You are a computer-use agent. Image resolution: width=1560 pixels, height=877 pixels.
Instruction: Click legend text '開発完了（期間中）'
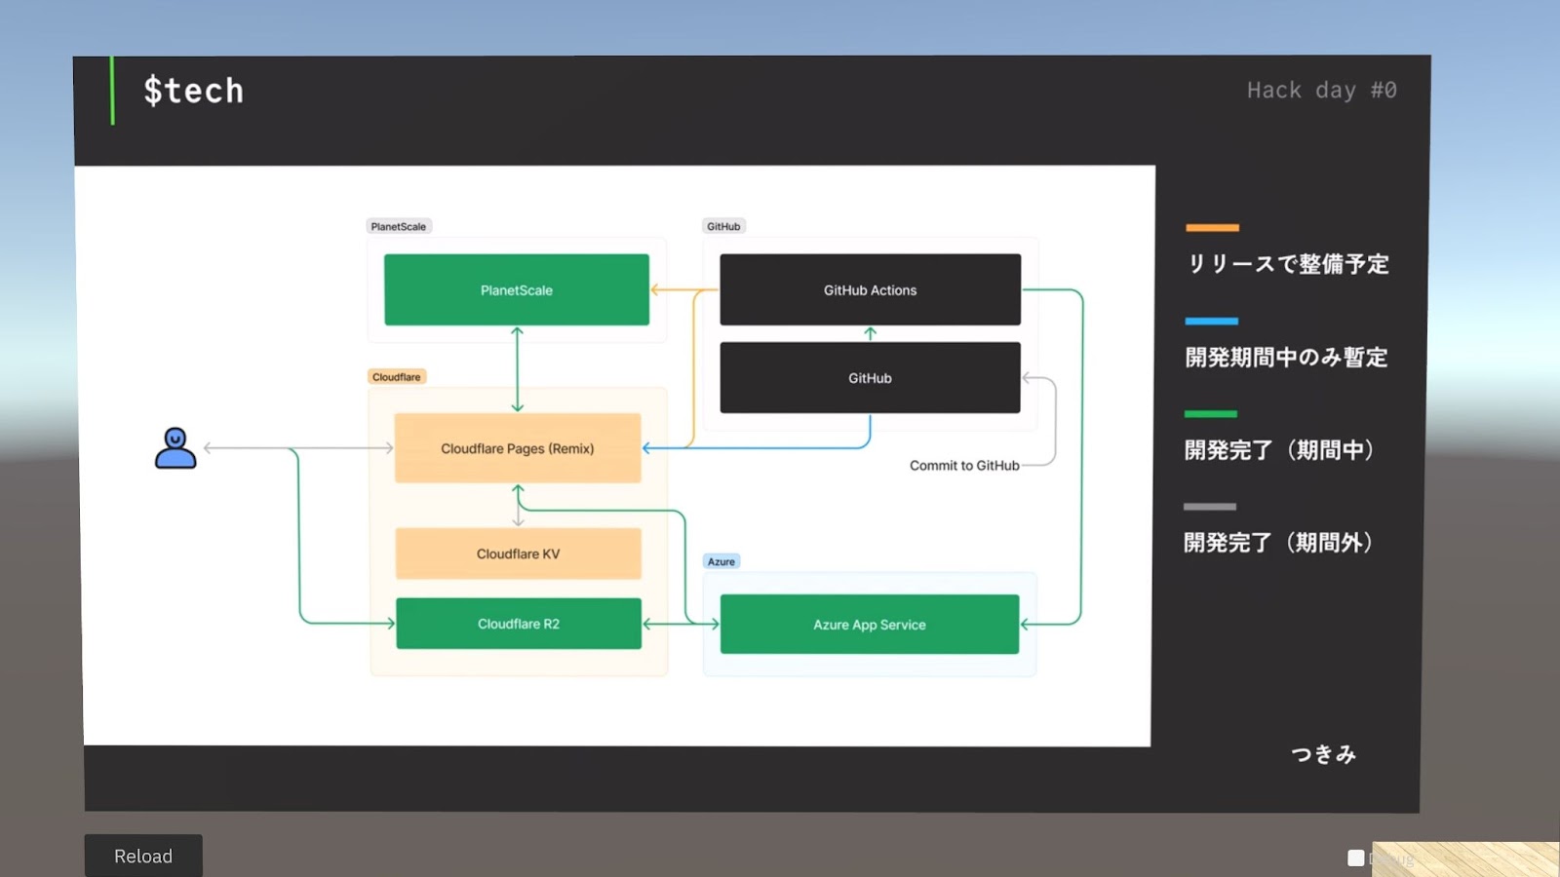1279,450
